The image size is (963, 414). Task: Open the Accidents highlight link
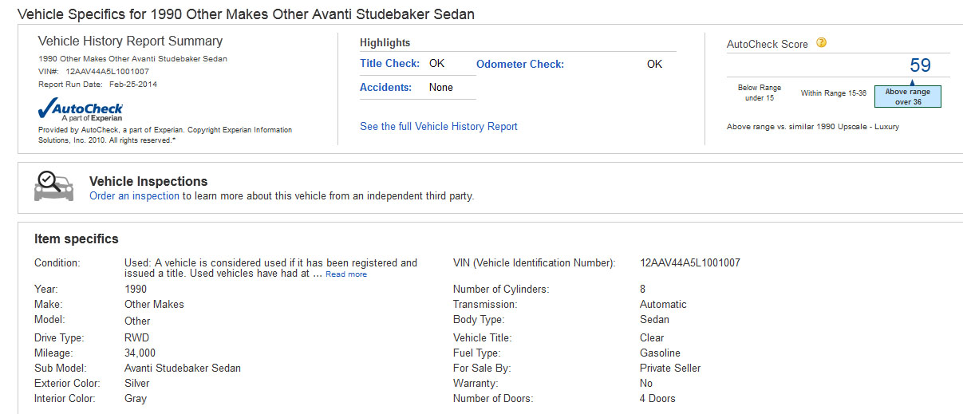pos(386,88)
